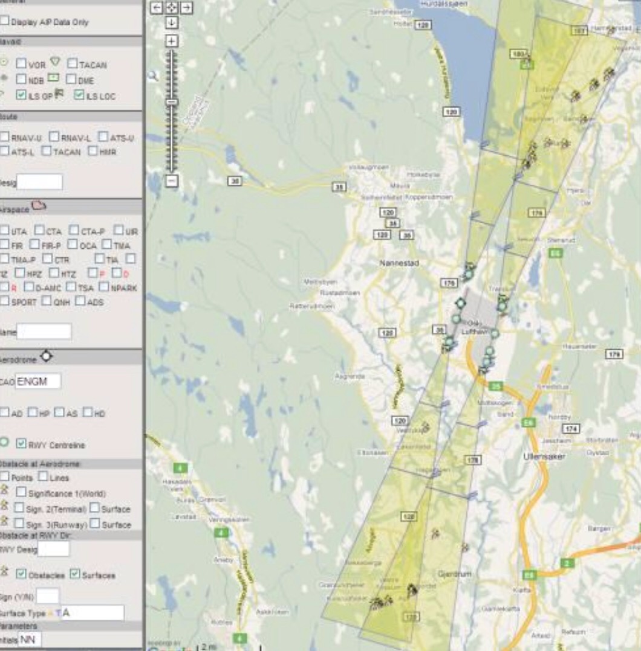Focus the airspace Name input field
The image size is (641, 651).
(x=44, y=332)
